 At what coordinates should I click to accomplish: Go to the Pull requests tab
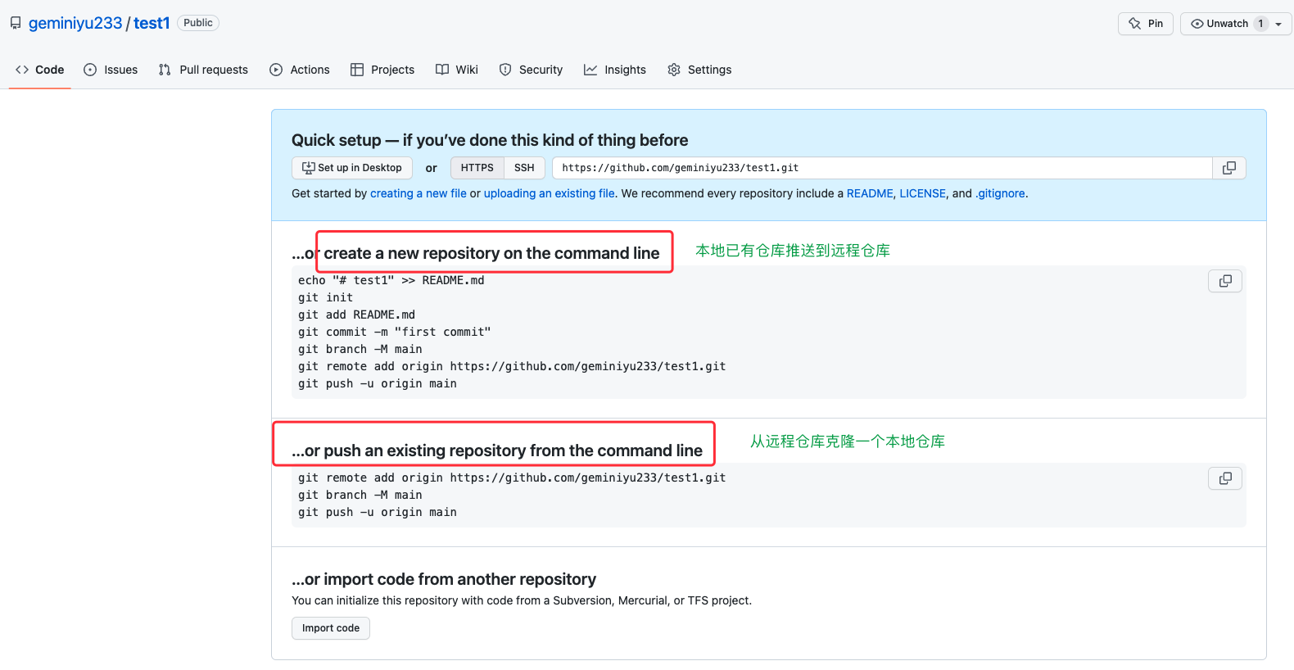pyautogui.click(x=203, y=70)
